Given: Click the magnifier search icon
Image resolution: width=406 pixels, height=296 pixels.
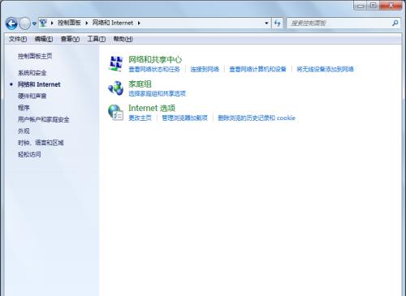Looking at the screenshot, I should pos(395,24).
